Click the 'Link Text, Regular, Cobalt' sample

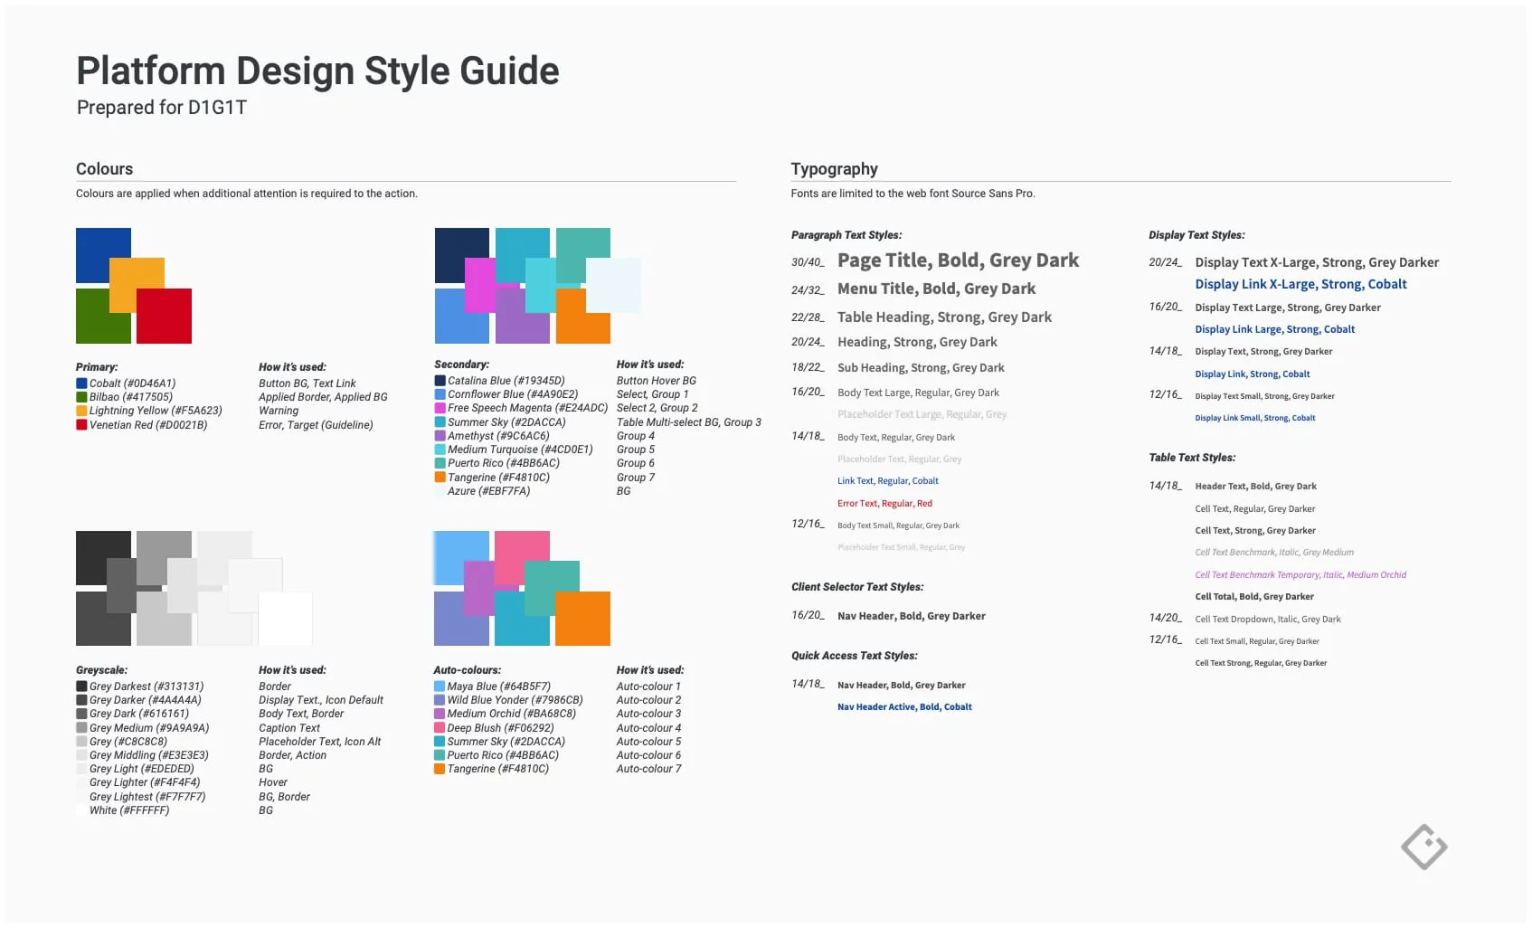887,481
